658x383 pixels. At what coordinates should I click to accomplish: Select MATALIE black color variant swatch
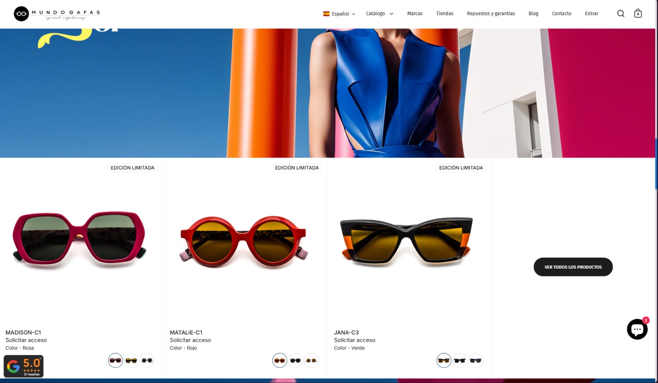coord(295,360)
